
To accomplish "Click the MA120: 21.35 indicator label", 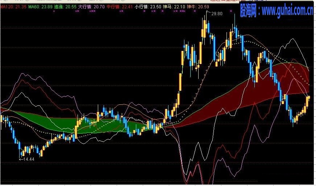I will [x=13, y=7].
